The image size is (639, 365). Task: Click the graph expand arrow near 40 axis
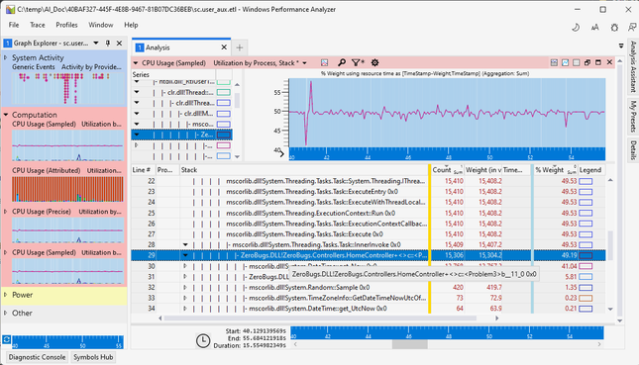click(281, 153)
